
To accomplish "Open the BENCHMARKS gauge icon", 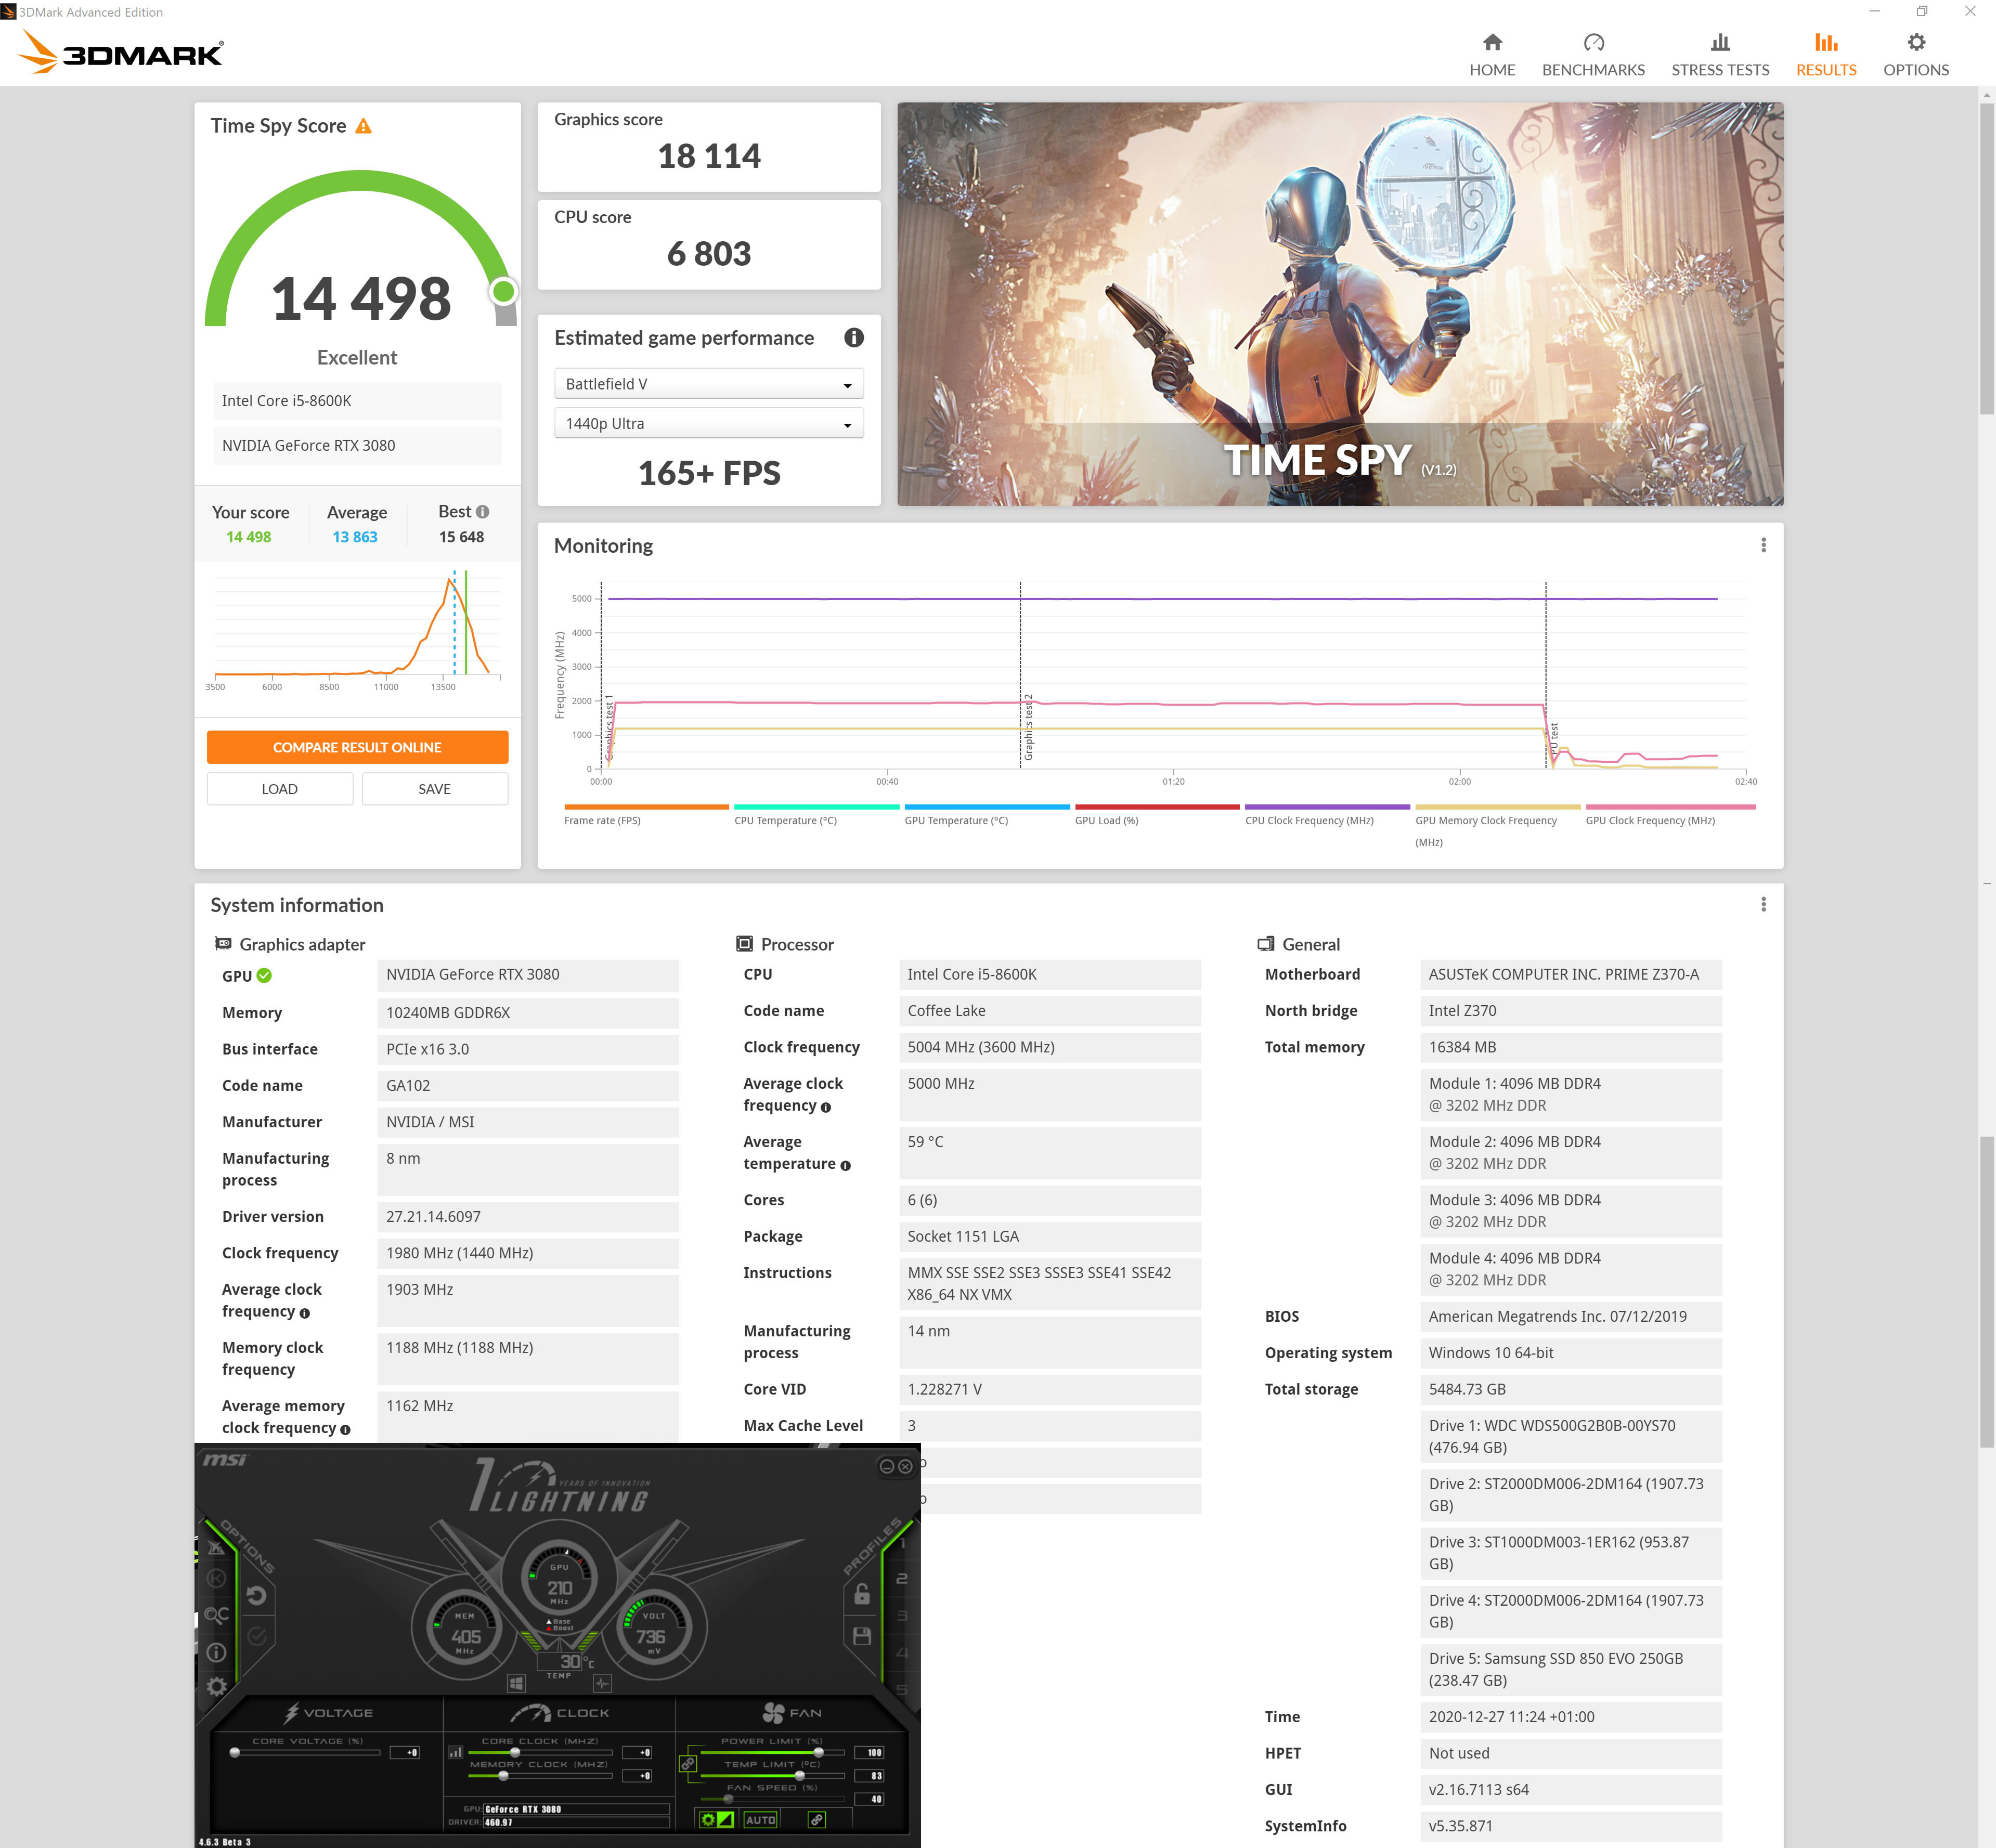I will click(x=1593, y=42).
